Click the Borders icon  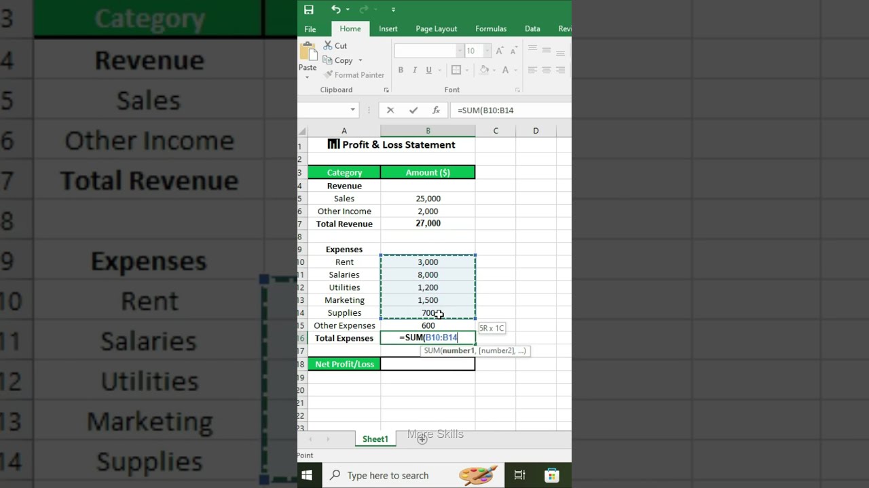point(456,70)
